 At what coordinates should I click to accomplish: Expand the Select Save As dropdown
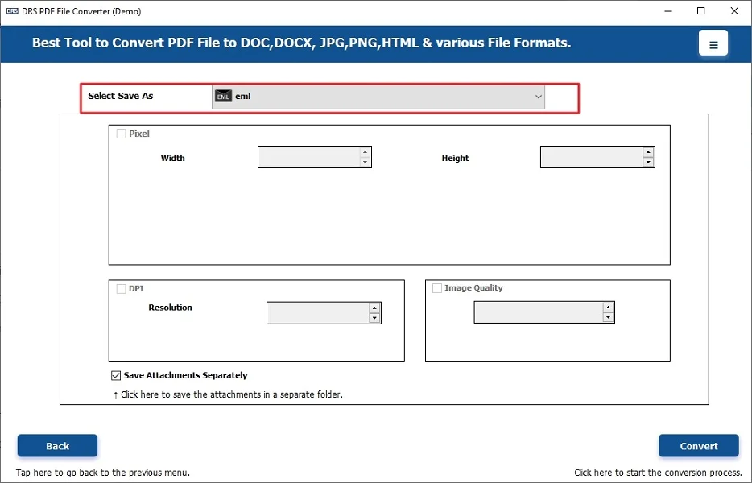(539, 97)
